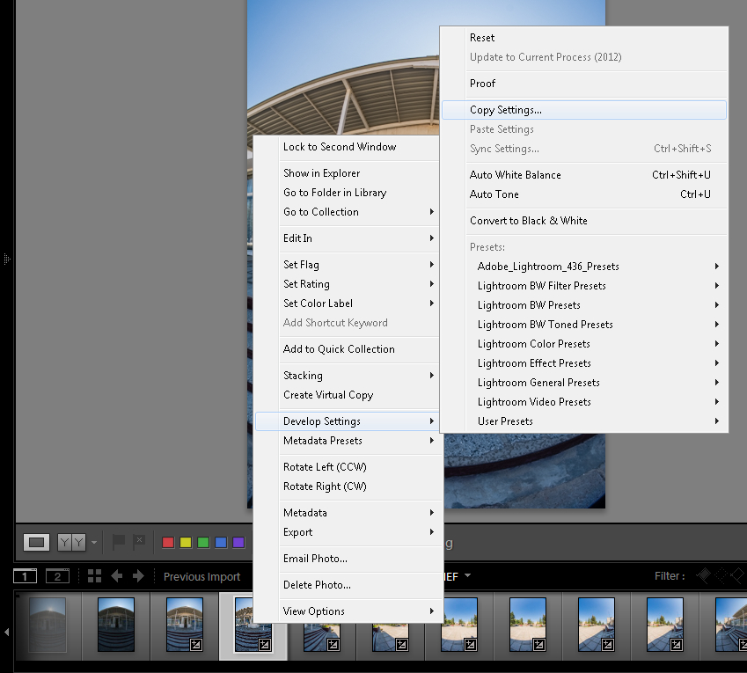The height and width of the screenshot is (673, 747).
Task: Go forward with the right arrow icon
Action: pyautogui.click(x=138, y=576)
